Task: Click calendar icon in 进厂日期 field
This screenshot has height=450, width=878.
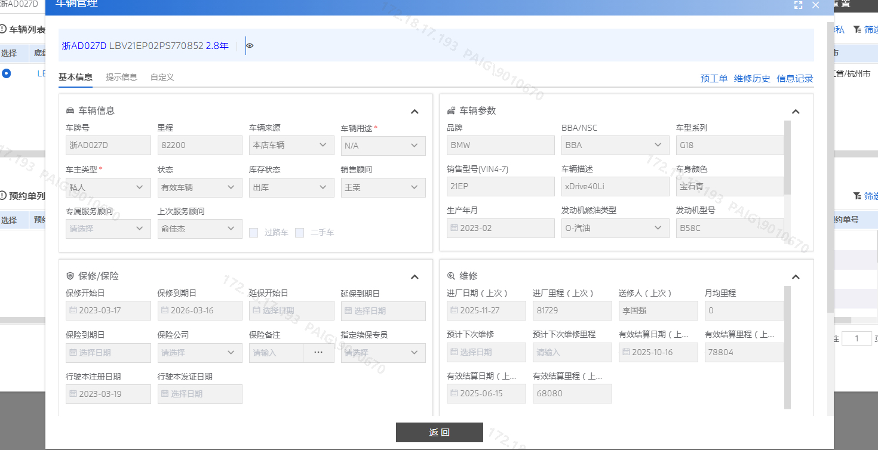Action: [454, 311]
